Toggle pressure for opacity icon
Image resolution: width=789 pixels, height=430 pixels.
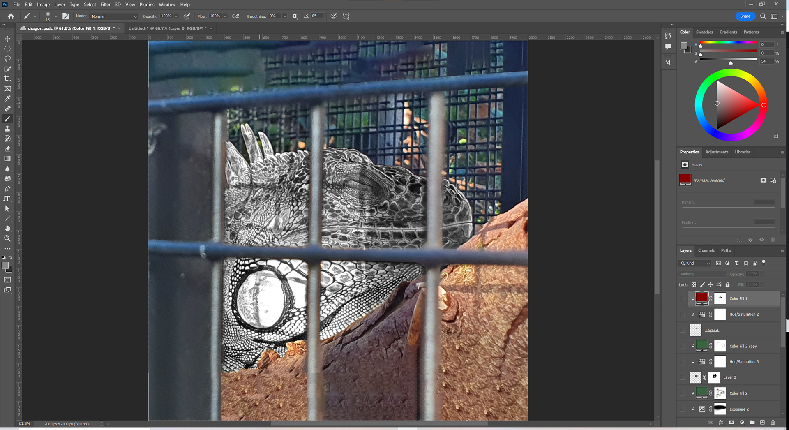[x=187, y=16]
